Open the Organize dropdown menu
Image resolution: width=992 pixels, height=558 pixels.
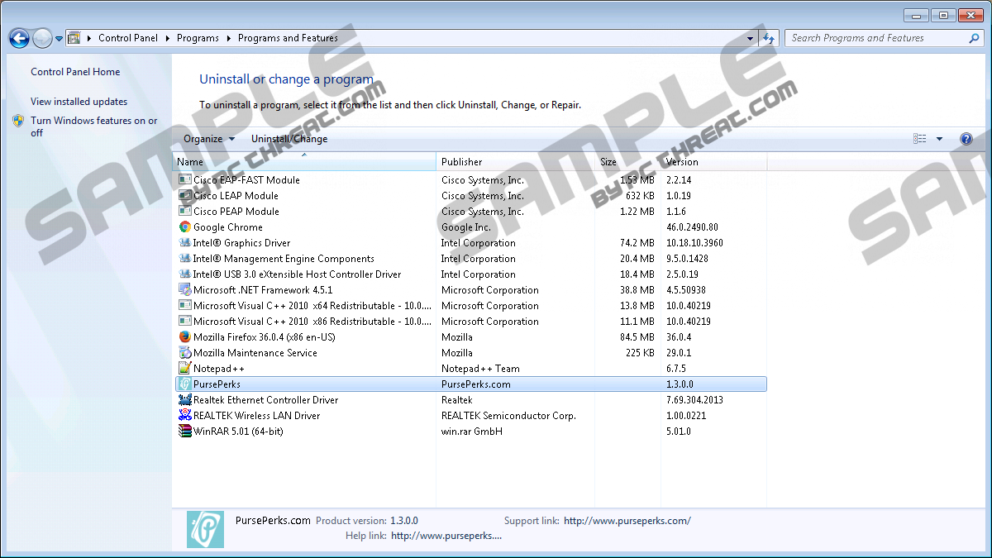click(209, 139)
